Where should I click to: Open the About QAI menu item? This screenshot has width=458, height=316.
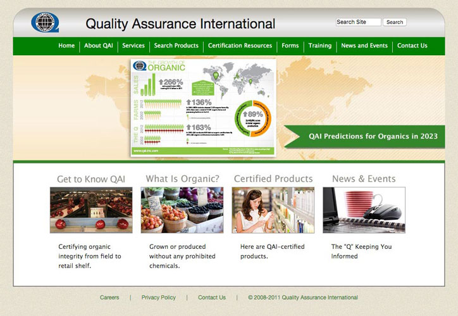point(99,46)
